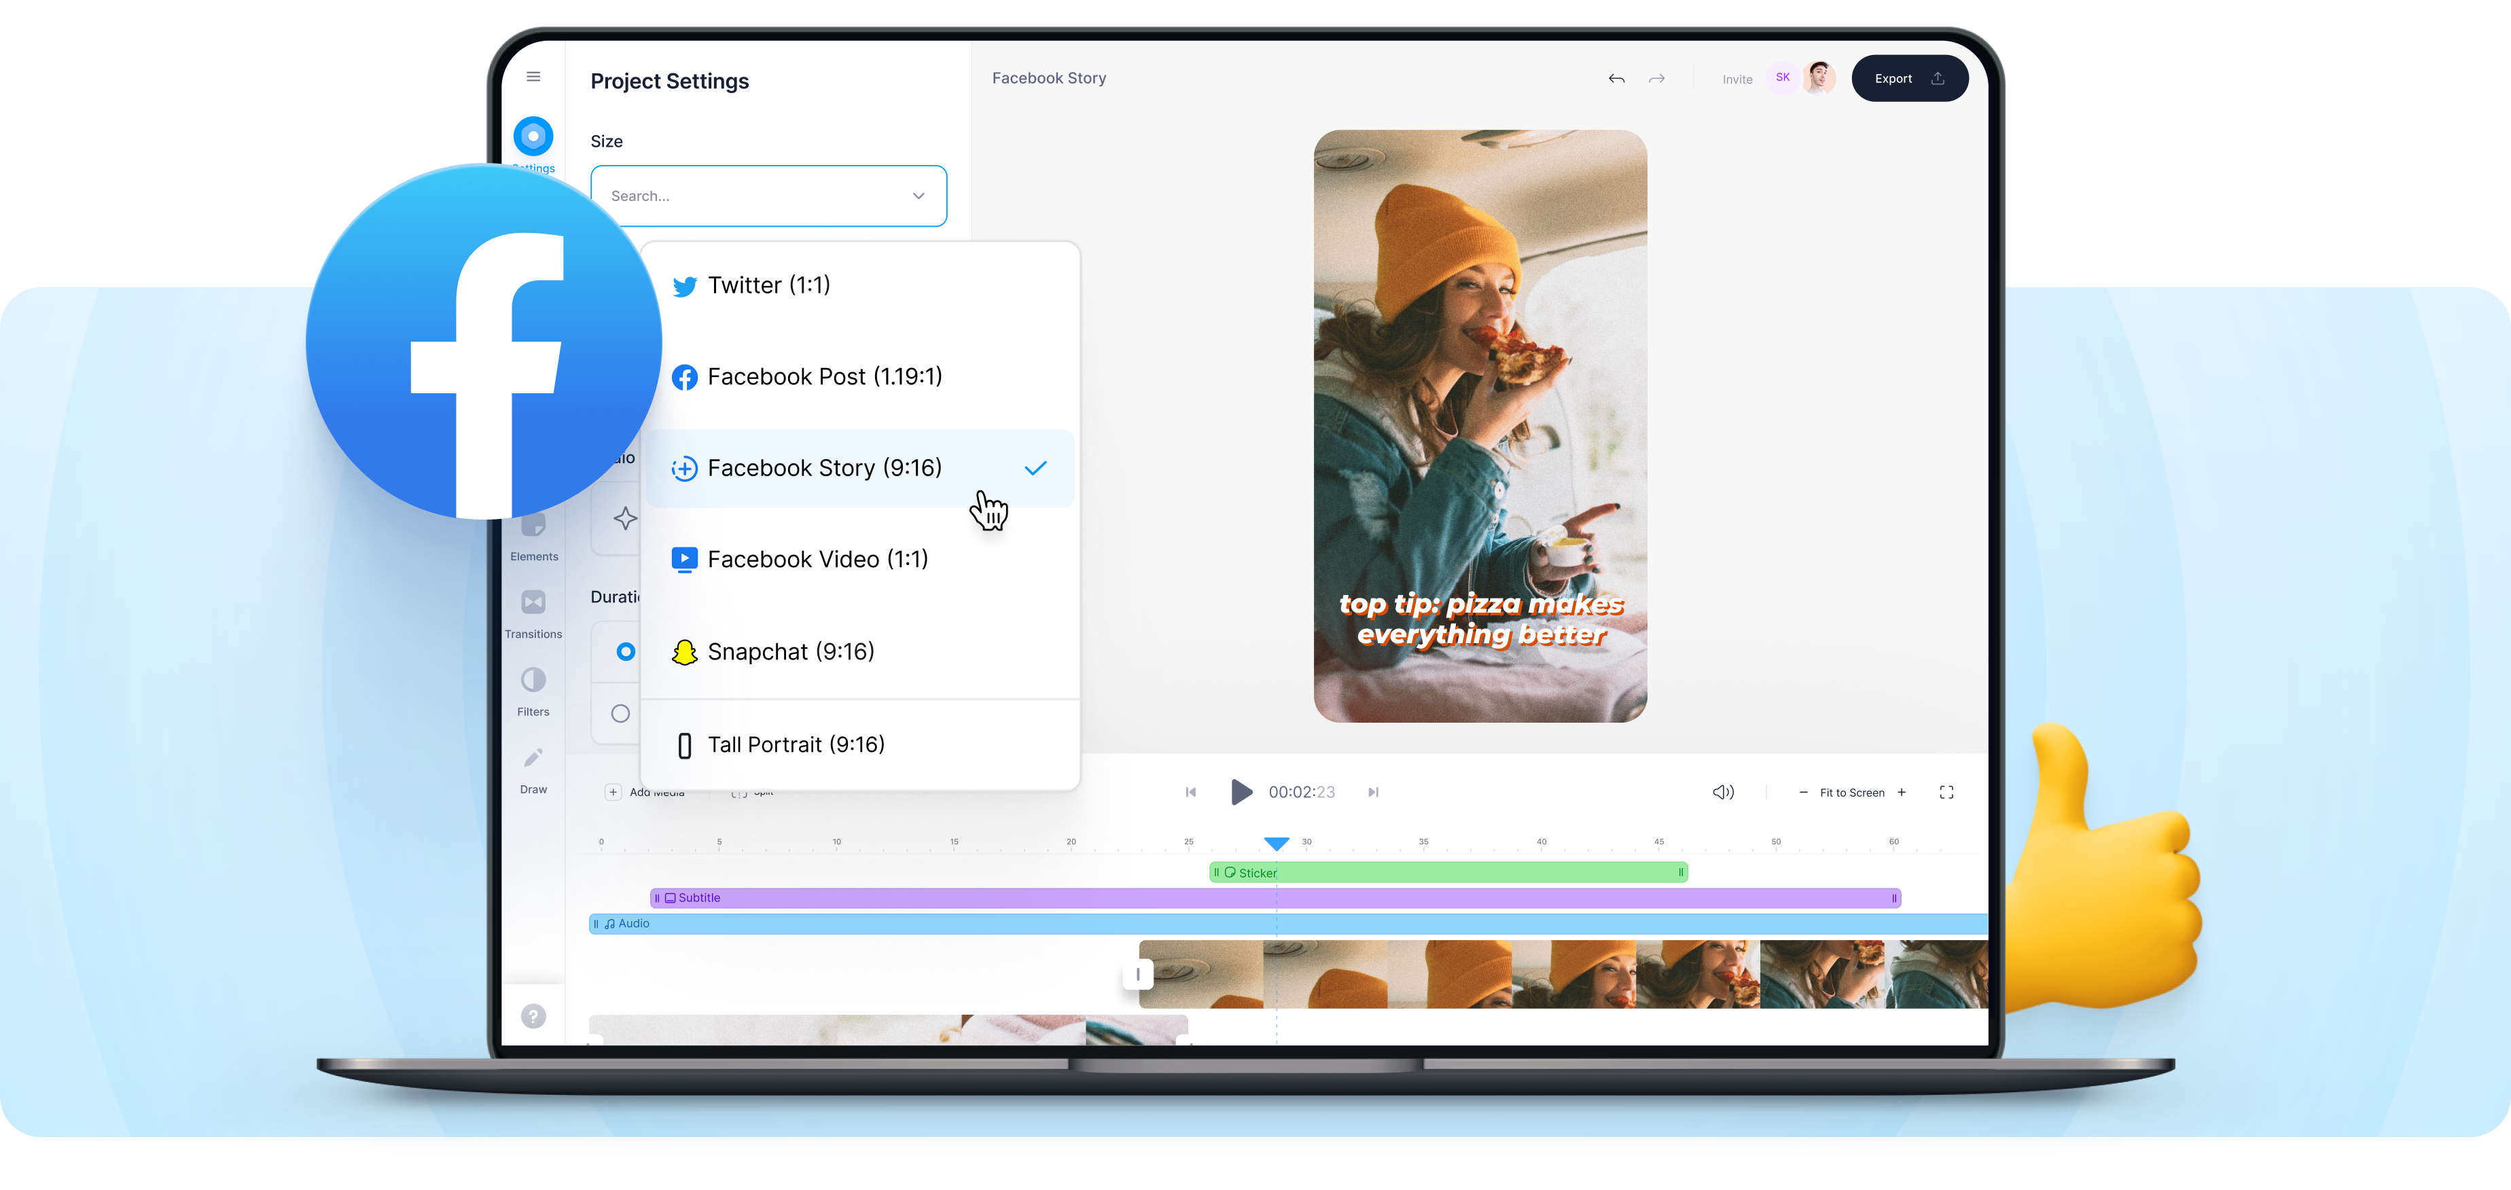This screenshot has width=2511, height=1190.
Task: Click the help question mark icon
Action: tap(533, 1015)
